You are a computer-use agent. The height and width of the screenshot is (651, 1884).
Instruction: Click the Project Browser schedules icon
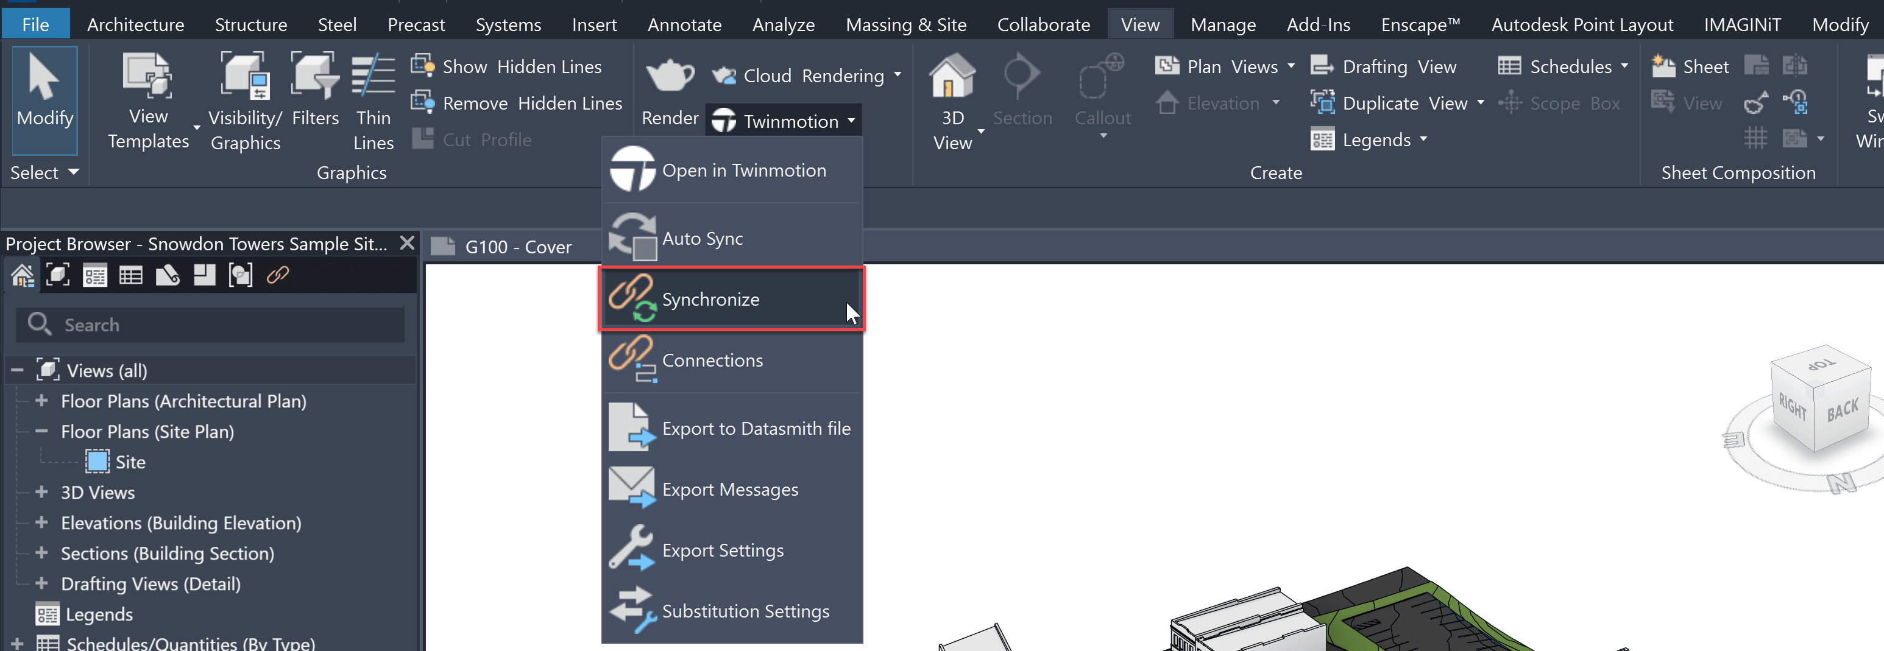pyautogui.click(x=131, y=275)
